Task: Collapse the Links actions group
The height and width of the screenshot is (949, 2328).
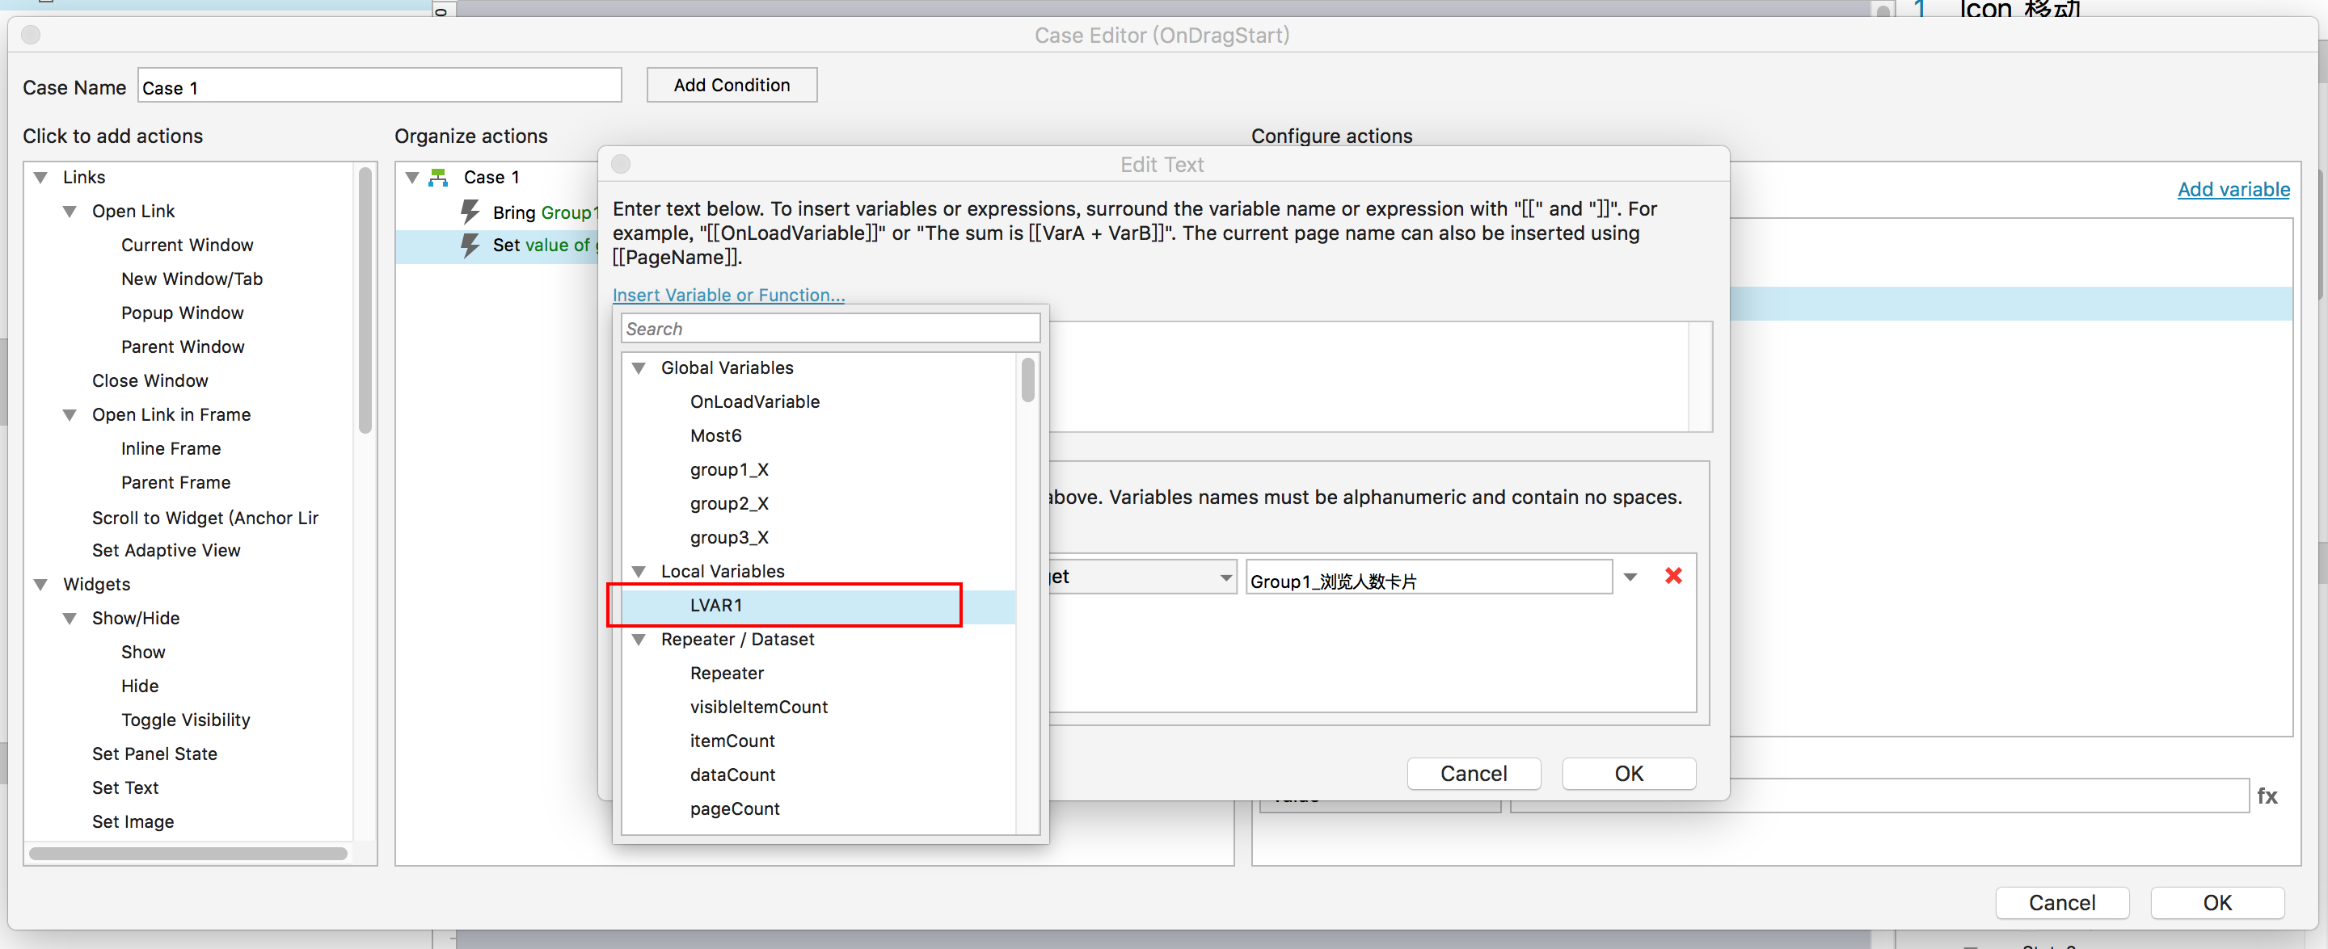Action: (40, 177)
